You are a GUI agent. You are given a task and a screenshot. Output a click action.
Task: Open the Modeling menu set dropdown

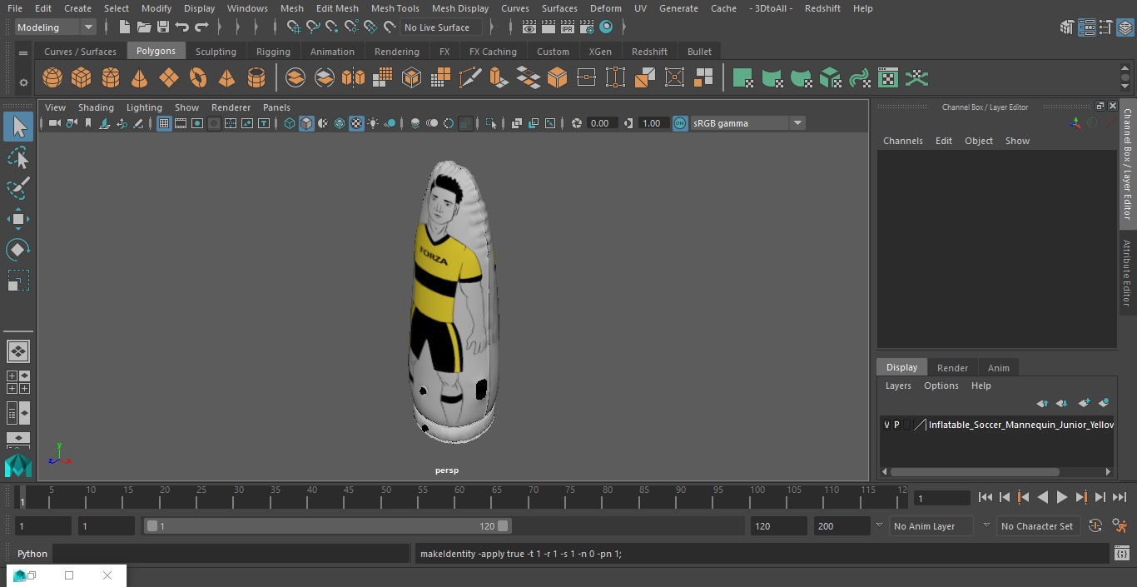[55, 27]
